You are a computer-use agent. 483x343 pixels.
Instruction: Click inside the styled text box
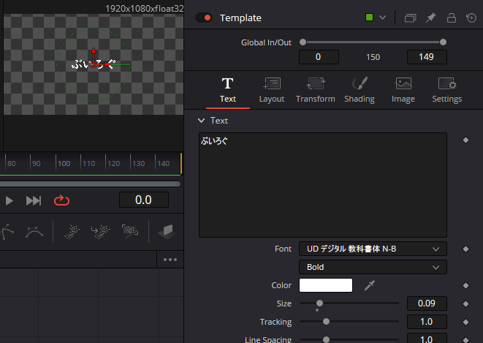click(x=323, y=185)
